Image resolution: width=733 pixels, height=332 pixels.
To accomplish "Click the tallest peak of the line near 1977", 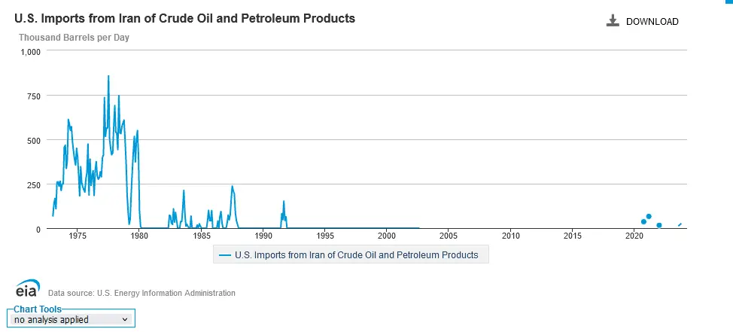I will click(108, 76).
